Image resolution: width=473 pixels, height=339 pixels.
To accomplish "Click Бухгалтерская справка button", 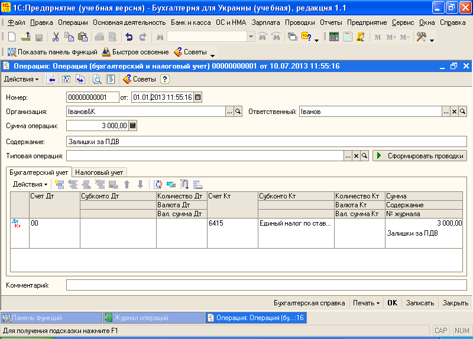I will coord(309,303).
